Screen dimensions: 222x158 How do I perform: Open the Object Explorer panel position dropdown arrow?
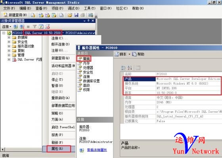[84, 21]
